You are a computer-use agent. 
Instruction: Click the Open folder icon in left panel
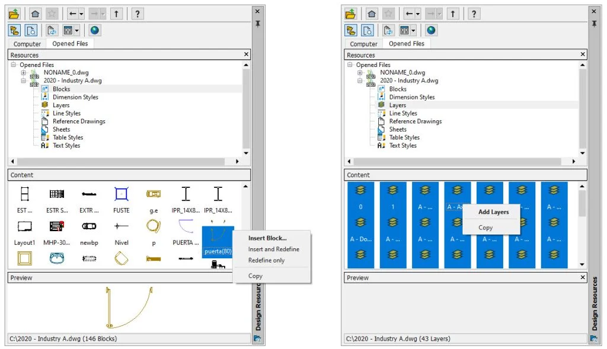pos(14,14)
